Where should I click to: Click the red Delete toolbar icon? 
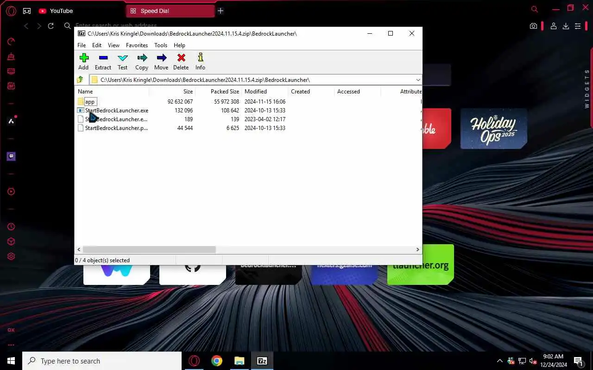pyautogui.click(x=181, y=62)
